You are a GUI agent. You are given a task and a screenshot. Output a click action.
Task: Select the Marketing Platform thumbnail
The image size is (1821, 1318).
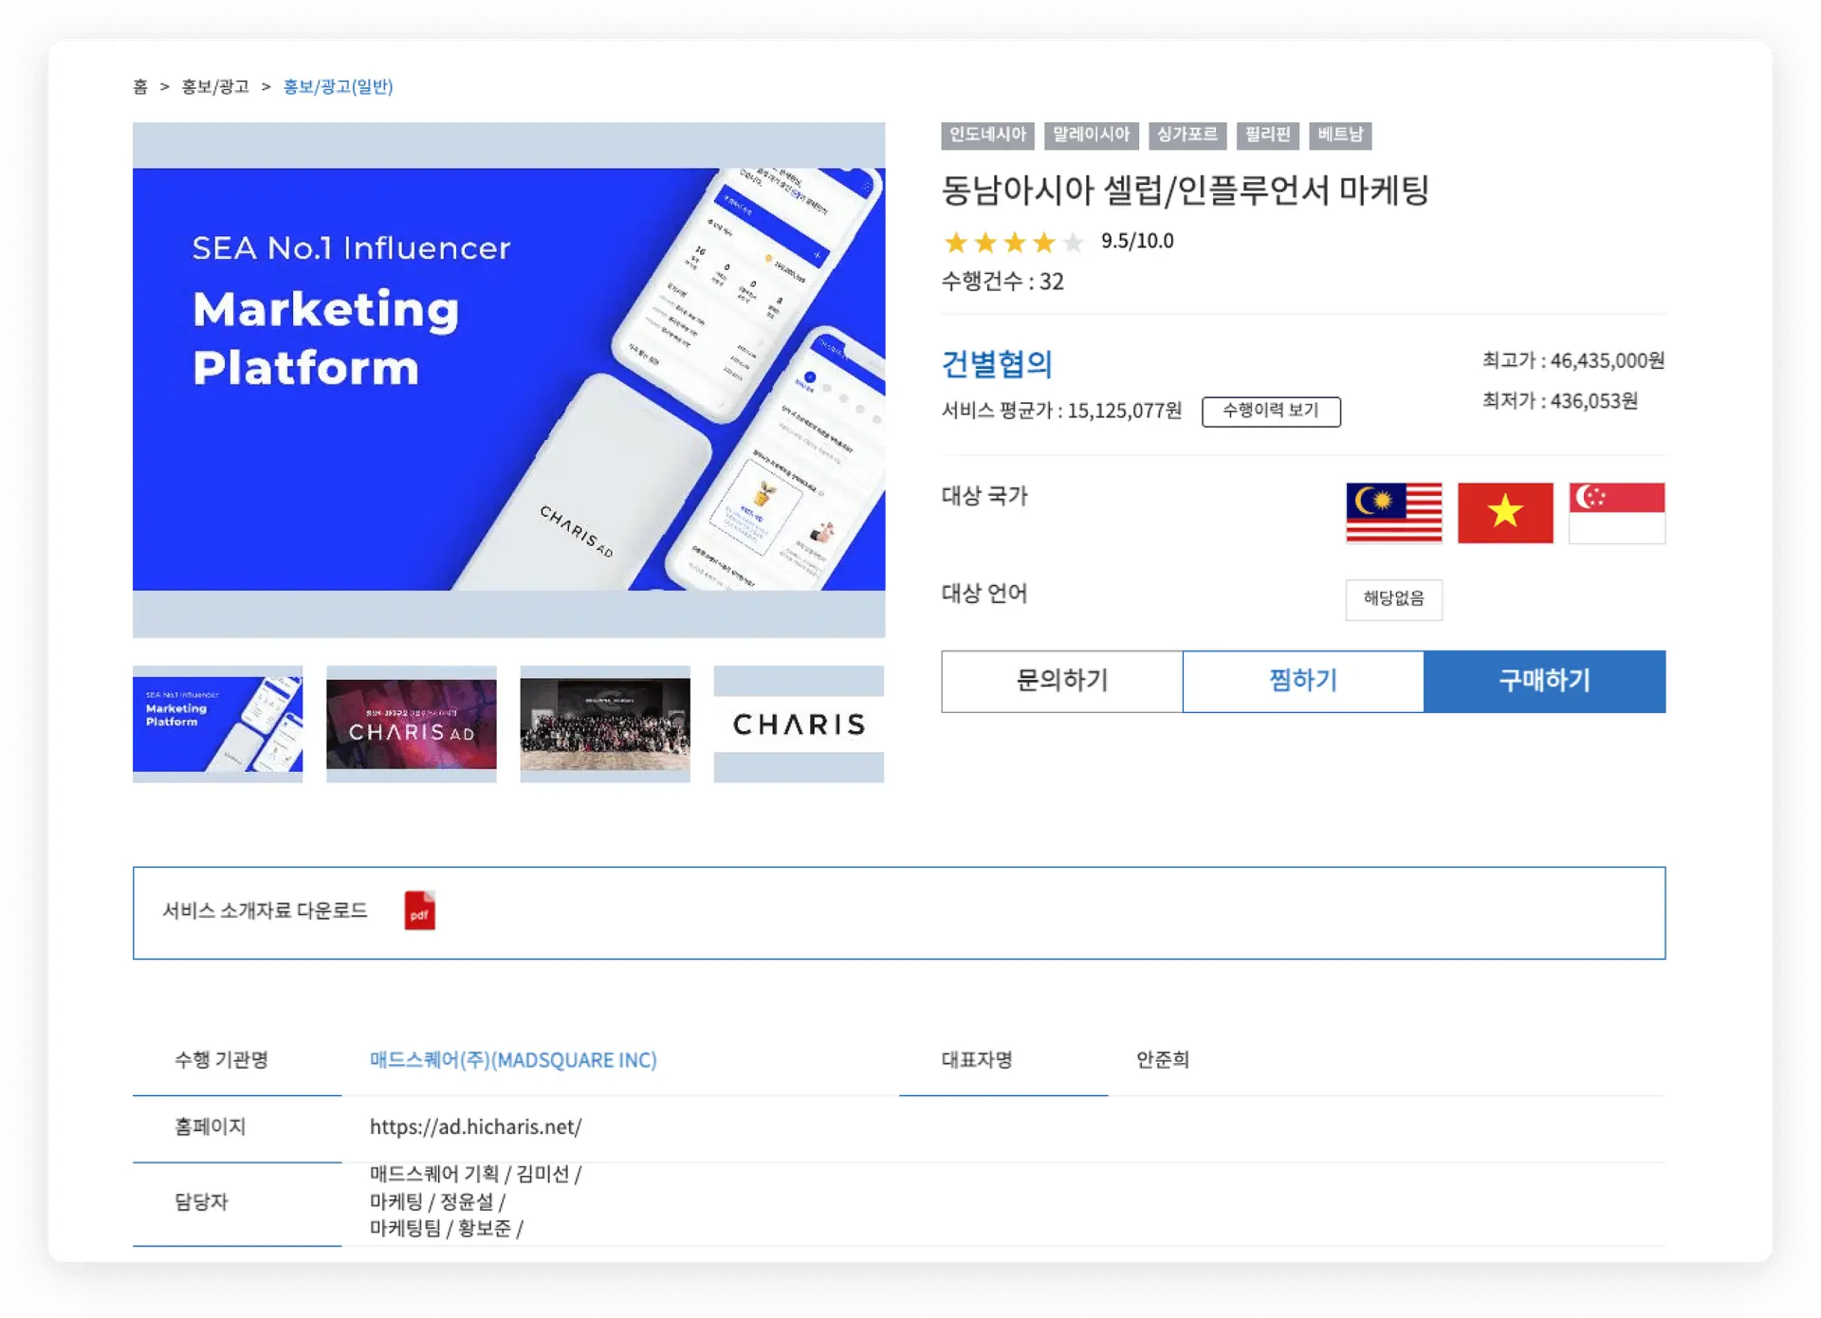pos(218,723)
